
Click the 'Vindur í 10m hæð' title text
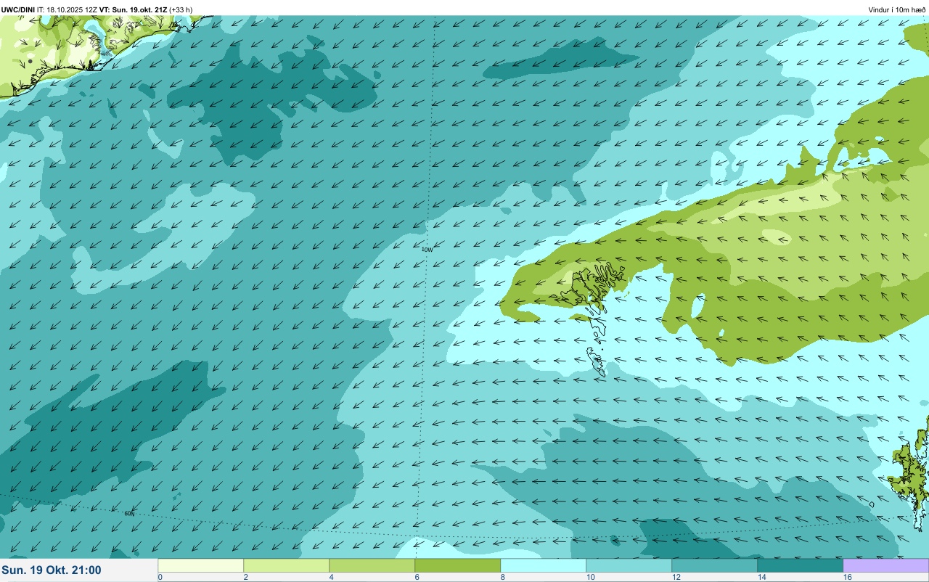pos(896,9)
